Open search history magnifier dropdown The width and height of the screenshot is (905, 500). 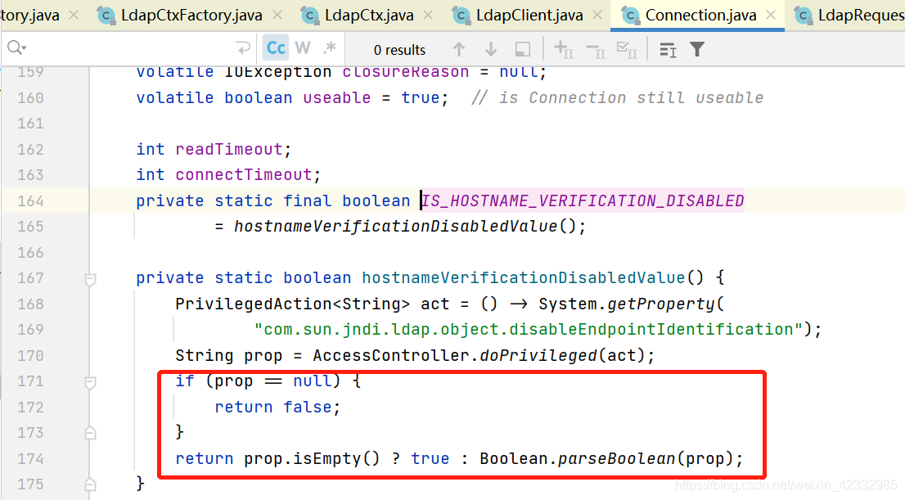coord(16,48)
